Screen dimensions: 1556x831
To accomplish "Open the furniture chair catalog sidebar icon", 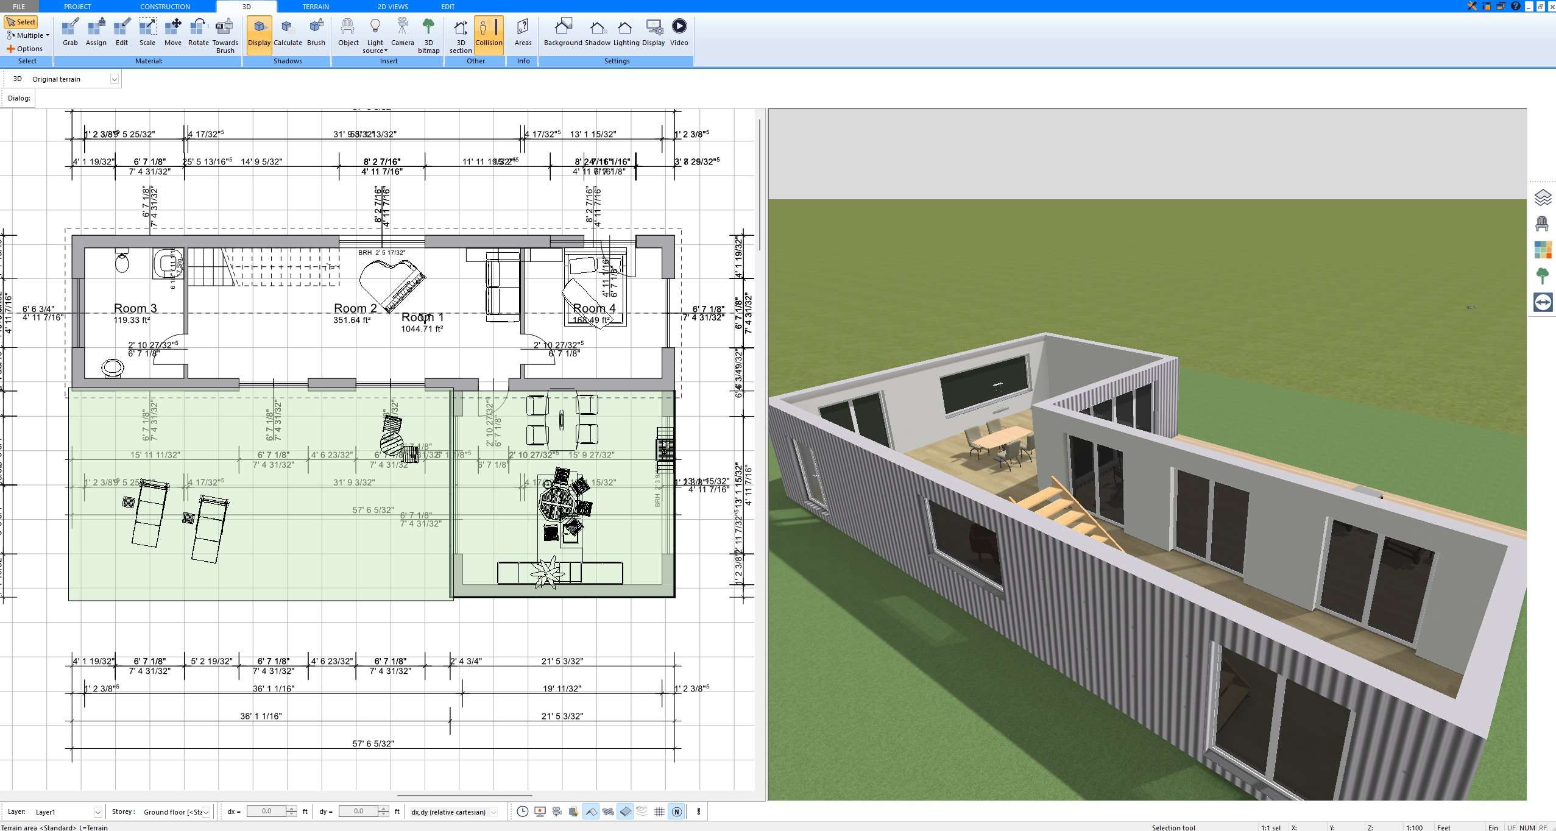I will tap(1542, 224).
